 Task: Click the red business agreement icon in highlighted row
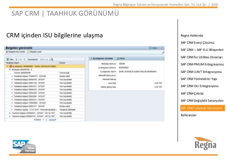pyautogui.click(x=11, y=66)
